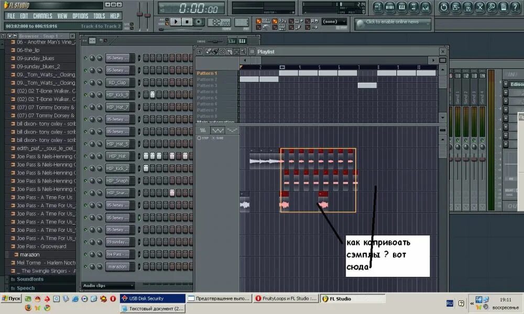Toggle the HIP_Kick_9 channel mute LED
This screenshot has width=524, height=314.
[85, 95]
